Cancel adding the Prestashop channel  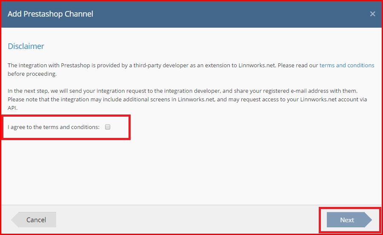34,220
